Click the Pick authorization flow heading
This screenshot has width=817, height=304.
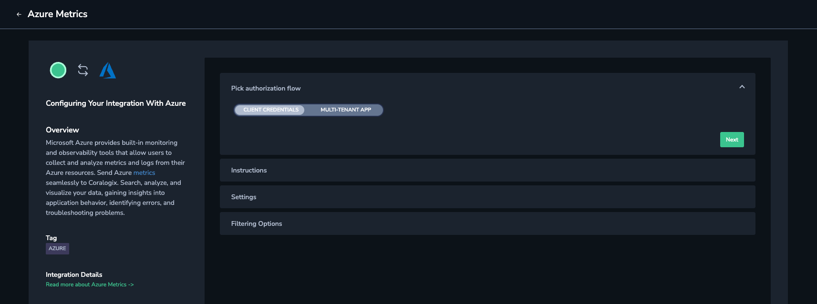[266, 89]
